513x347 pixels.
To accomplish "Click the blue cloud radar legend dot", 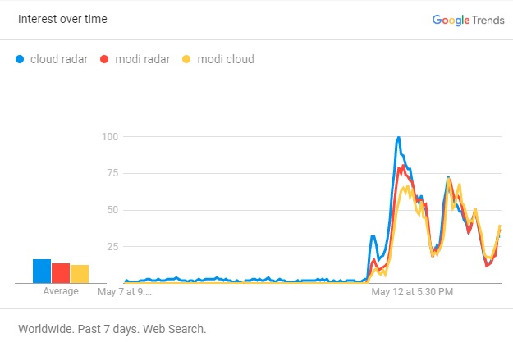I will click(20, 59).
